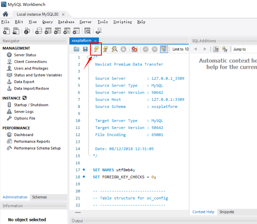Create a new schema icon
The height and width of the screenshot is (224, 257).
pyautogui.click(x=39, y=31)
